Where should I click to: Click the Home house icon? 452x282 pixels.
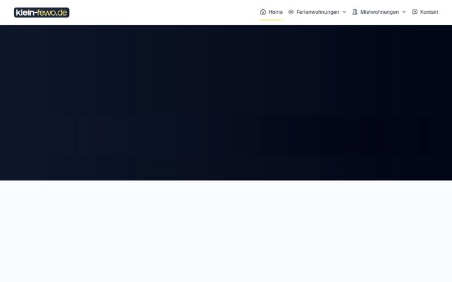263,12
